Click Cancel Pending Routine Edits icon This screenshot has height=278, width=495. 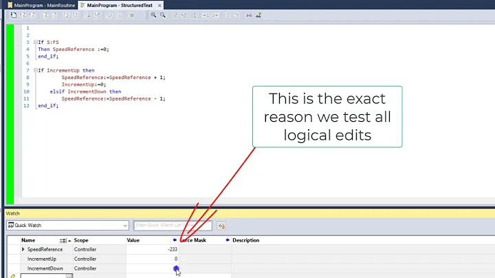pos(32,15)
